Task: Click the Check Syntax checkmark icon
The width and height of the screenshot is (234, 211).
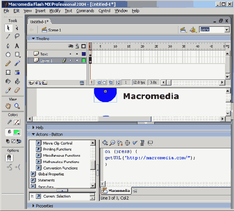Action: [x=135, y=143]
